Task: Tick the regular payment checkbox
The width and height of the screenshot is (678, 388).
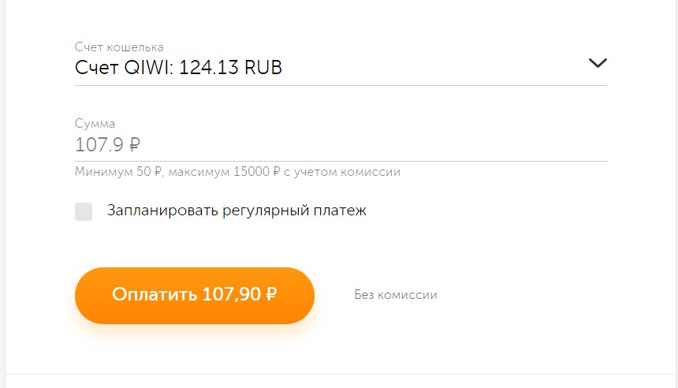Action: pos(84,211)
